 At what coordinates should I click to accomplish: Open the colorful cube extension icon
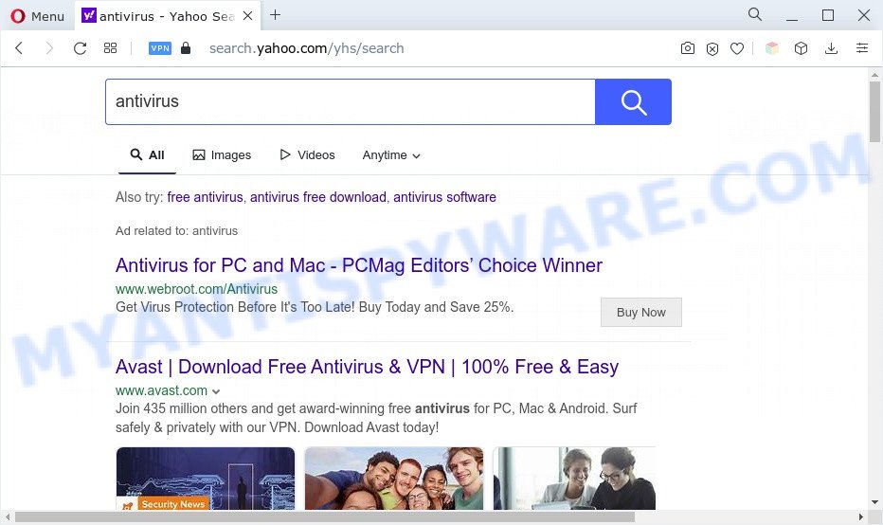[x=771, y=48]
